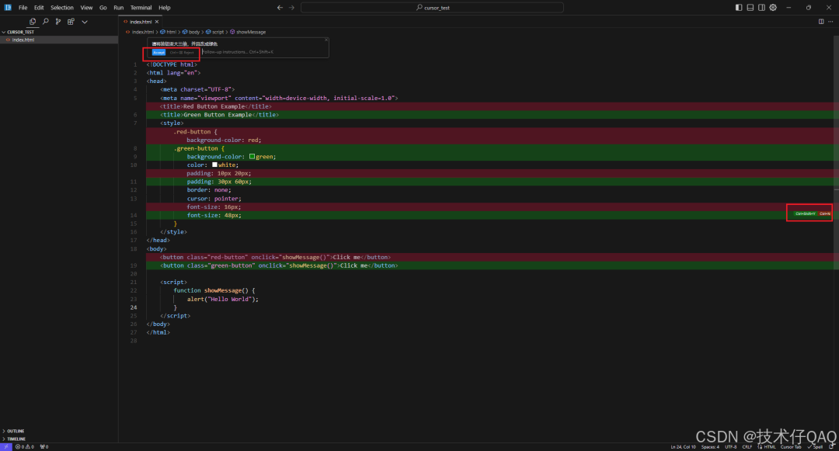Close the inline AI prompt box
The width and height of the screenshot is (839, 451).
[326, 40]
